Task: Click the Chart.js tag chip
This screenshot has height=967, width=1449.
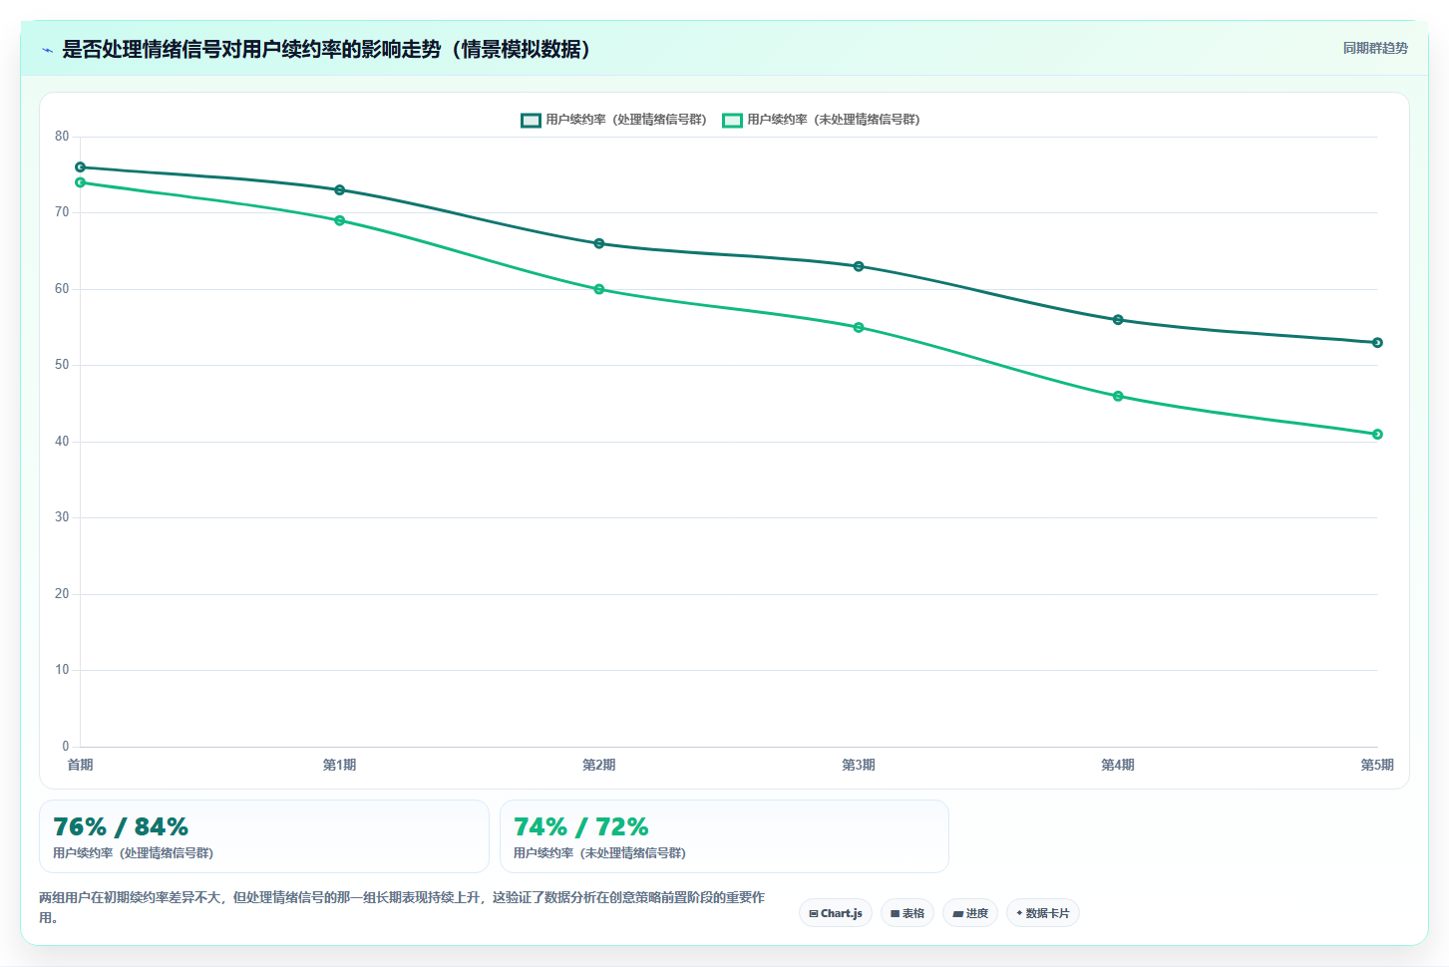Action: click(x=836, y=913)
